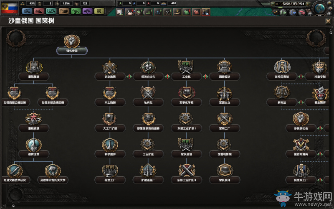Click the green fuel cans alert
Screen dimensions: 334x209
(187, 12)
